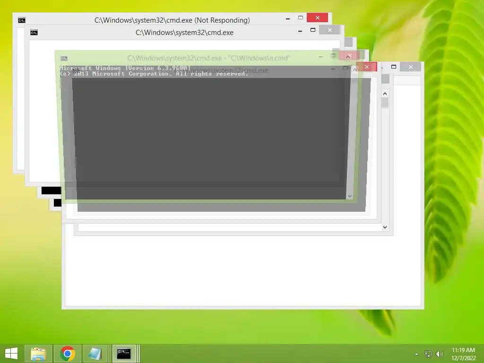Screen dimensions: 484x363
Task: Show hidden system tray icons
Action: (x=416, y=354)
